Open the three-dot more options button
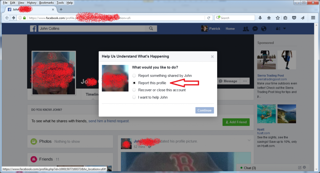The width and height of the screenshot is (320, 173). click(x=245, y=81)
